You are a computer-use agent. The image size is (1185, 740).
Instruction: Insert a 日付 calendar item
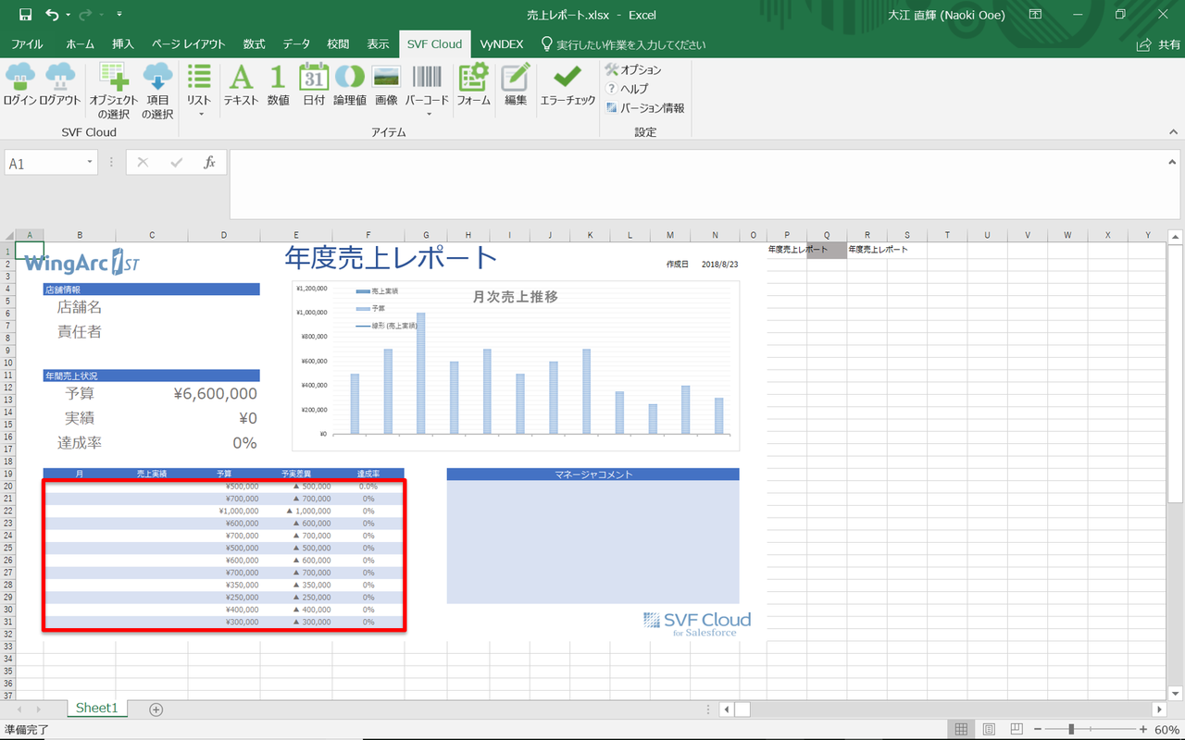(x=314, y=85)
